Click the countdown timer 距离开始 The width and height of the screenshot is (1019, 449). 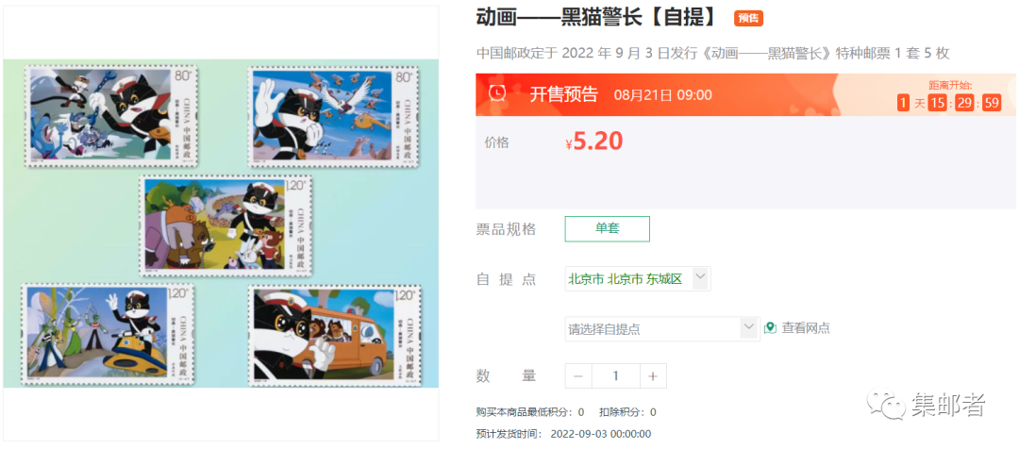(949, 95)
